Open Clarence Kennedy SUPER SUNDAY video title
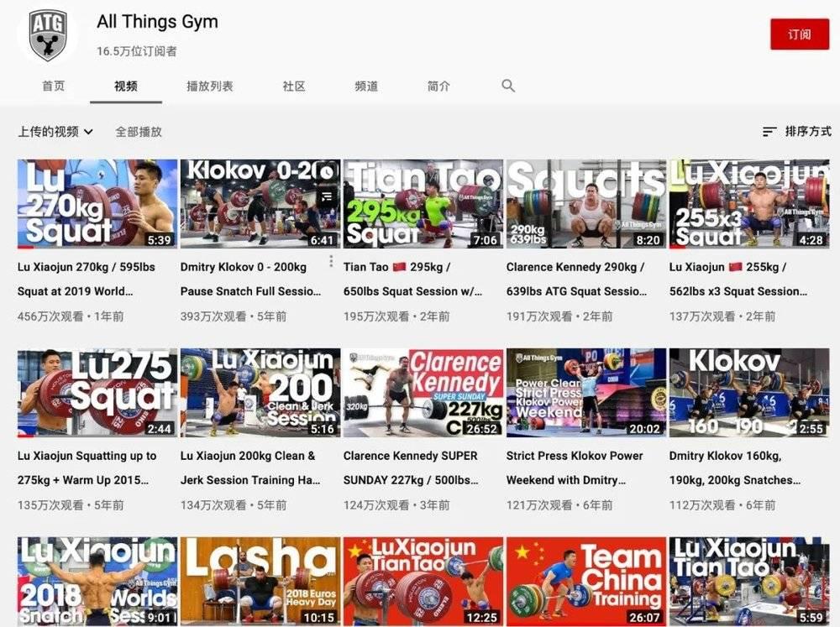840x627 pixels. click(411, 468)
